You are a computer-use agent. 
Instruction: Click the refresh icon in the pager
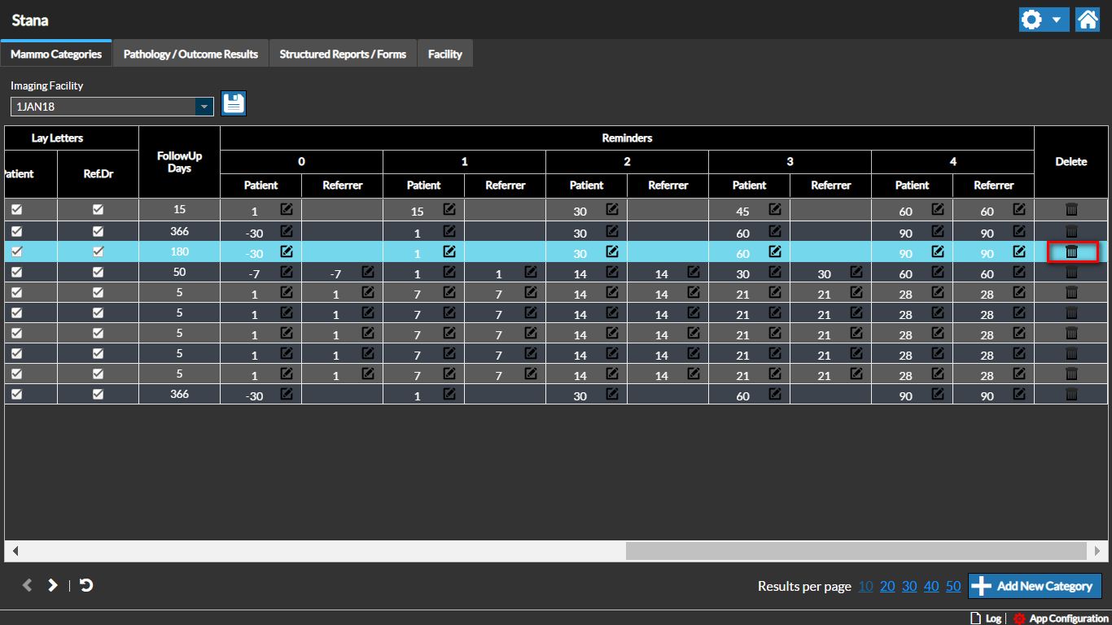(86, 585)
